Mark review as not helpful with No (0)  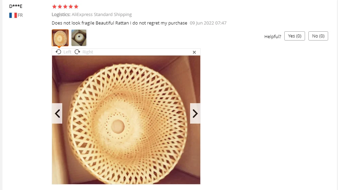[318, 36]
